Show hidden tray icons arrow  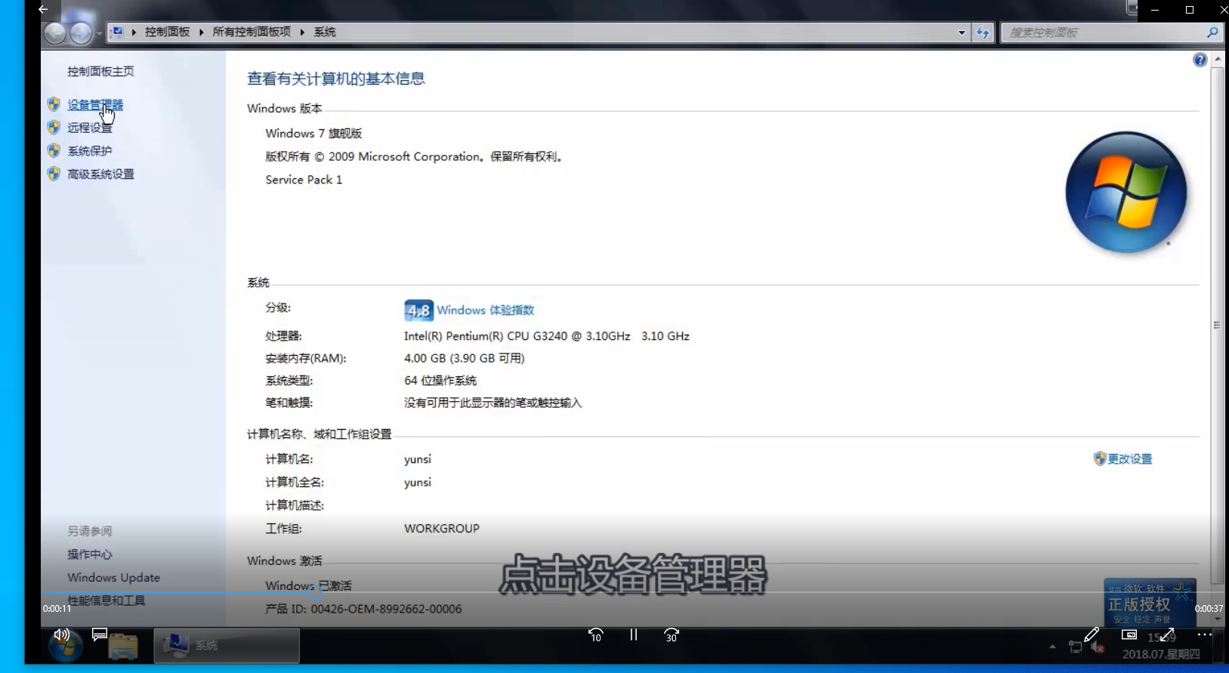(1052, 647)
